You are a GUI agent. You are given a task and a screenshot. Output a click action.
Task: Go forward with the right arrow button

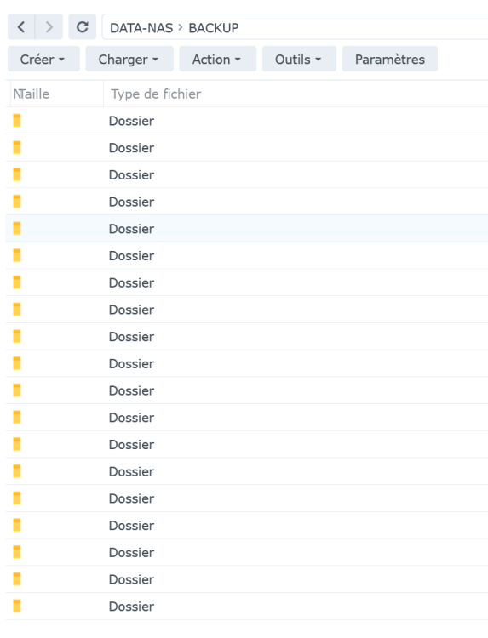tap(49, 27)
